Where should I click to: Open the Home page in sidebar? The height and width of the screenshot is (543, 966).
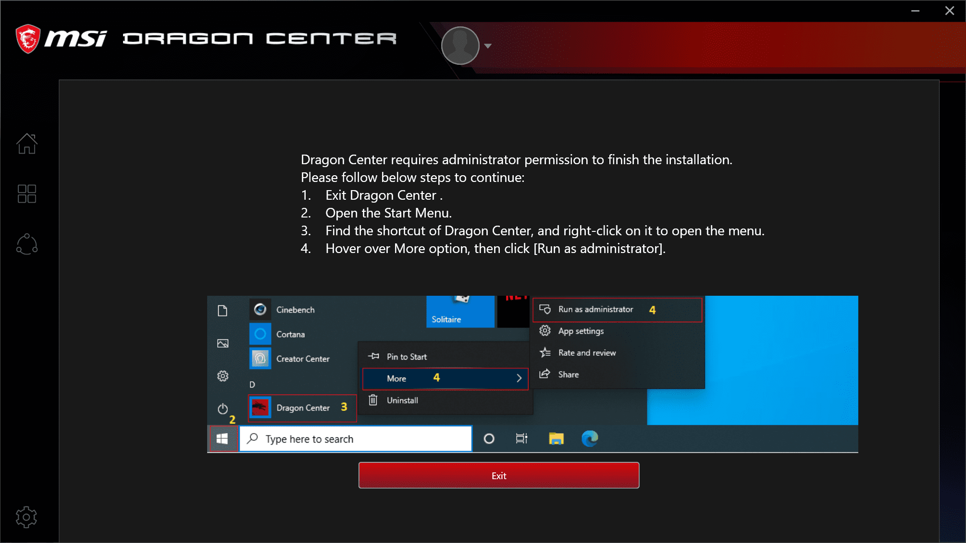tap(27, 144)
